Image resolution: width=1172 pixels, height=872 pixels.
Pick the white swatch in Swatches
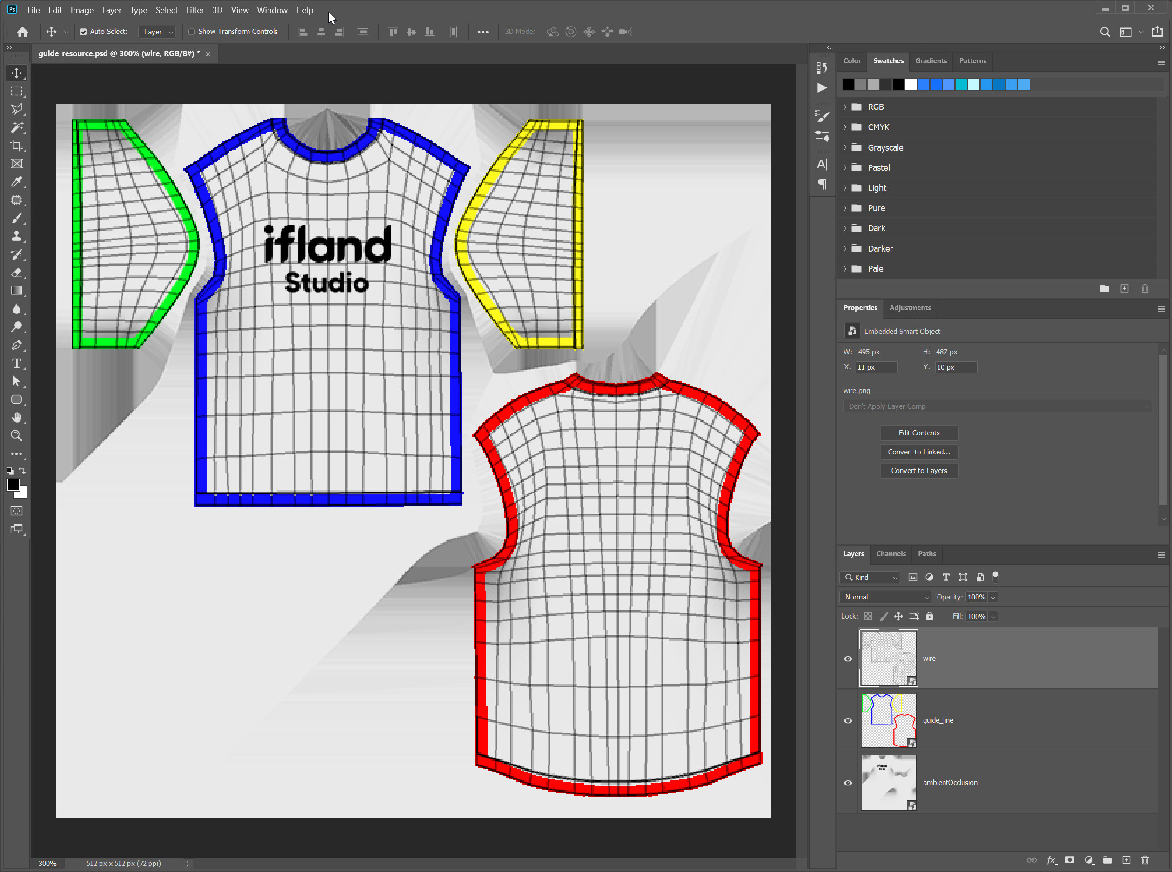(x=911, y=85)
